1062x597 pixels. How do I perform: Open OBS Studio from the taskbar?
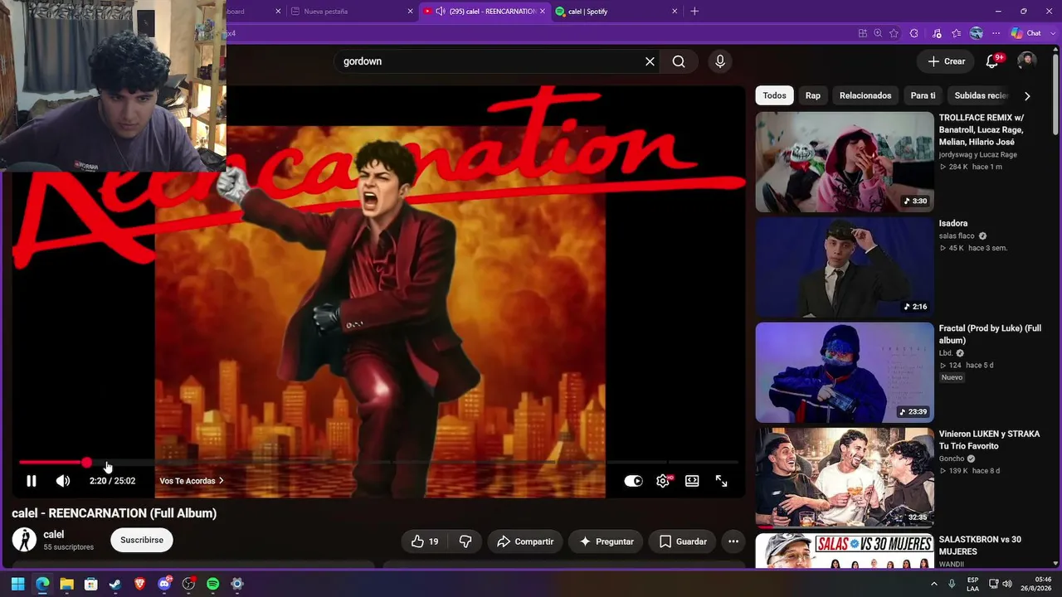tap(188, 585)
